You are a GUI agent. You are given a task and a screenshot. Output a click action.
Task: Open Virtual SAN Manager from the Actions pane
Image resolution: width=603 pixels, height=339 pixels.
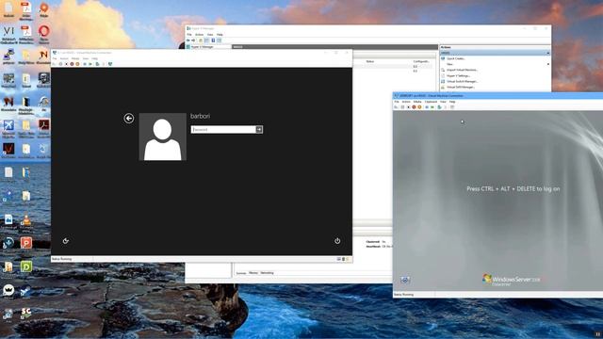point(460,88)
